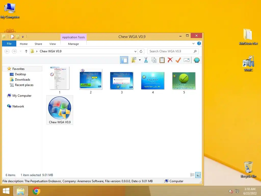
Task: Open dropdown arrow beside folder options icon
Action: (140, 60)
